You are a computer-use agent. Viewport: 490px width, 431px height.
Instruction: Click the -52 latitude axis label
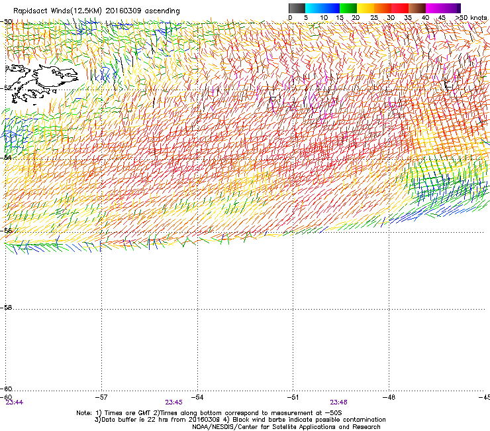[x=7, y=88]
